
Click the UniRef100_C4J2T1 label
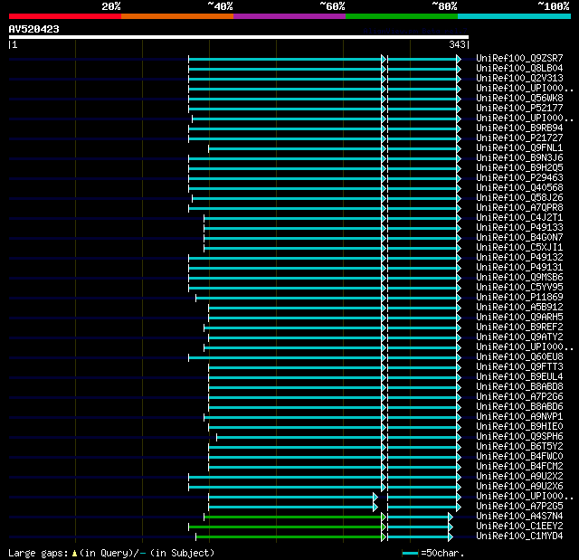click(x=519, y=218)
